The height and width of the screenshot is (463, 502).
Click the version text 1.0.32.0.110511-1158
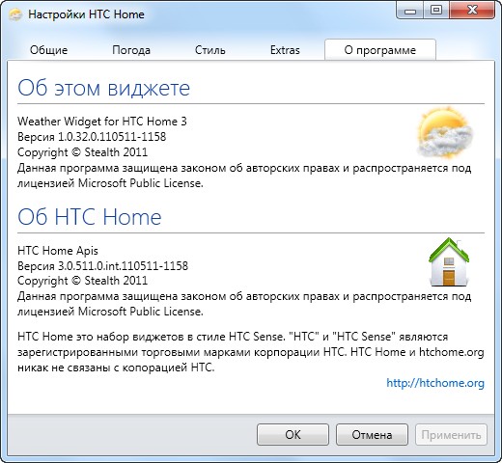click(x=112, y=137)
